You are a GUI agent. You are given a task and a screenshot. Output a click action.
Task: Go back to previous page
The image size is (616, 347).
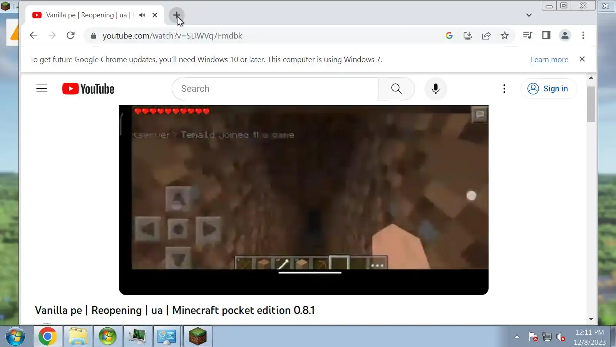point(33,35)
